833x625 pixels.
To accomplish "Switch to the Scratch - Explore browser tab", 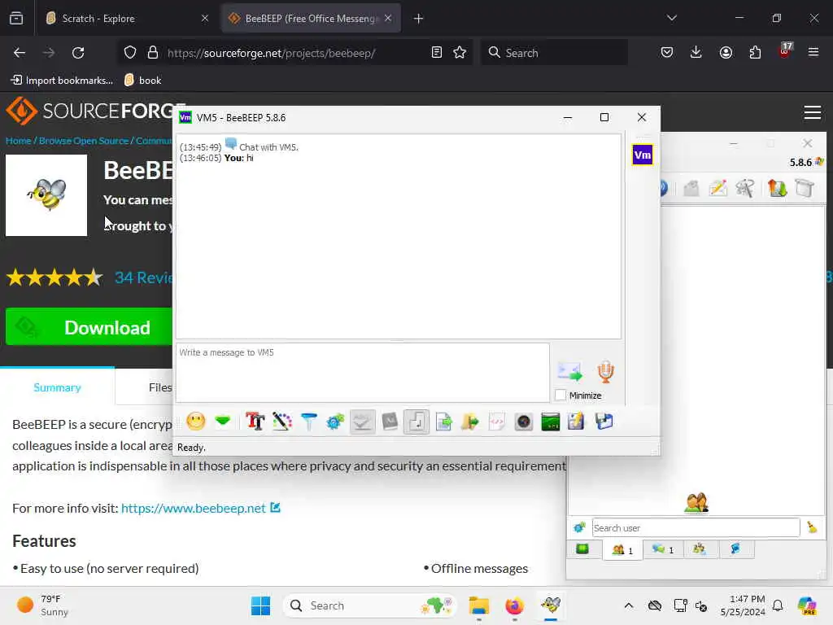I will point(126,19).
